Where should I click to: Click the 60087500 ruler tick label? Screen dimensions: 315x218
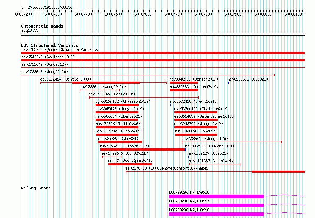pos(113,14)
